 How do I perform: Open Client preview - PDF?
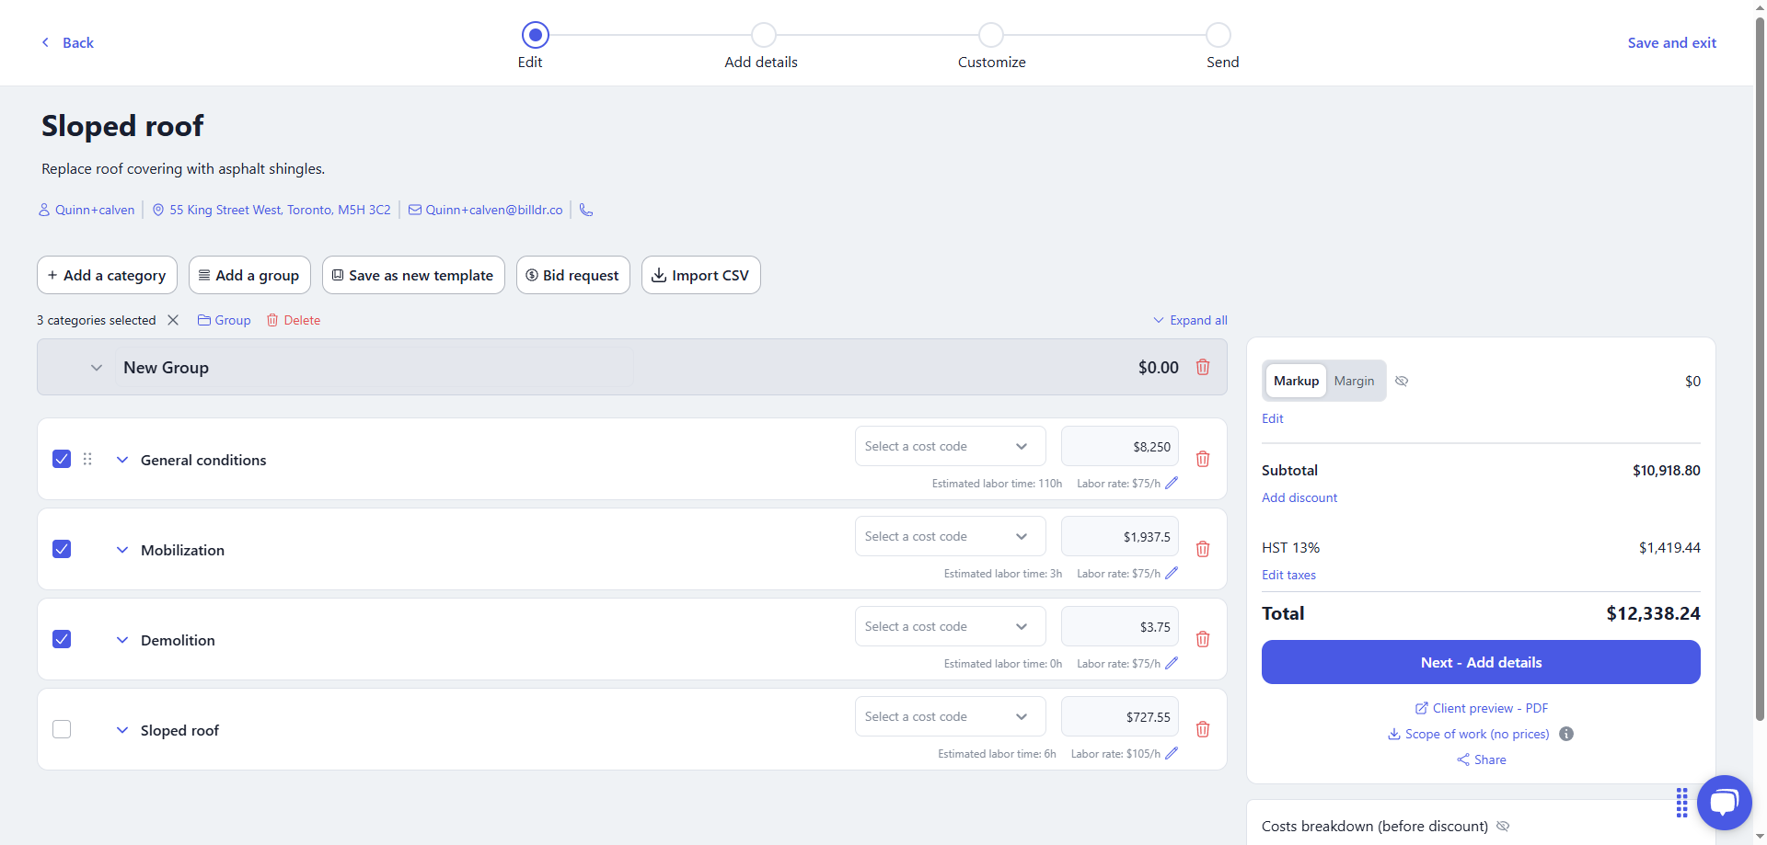tap(1481, 708)
